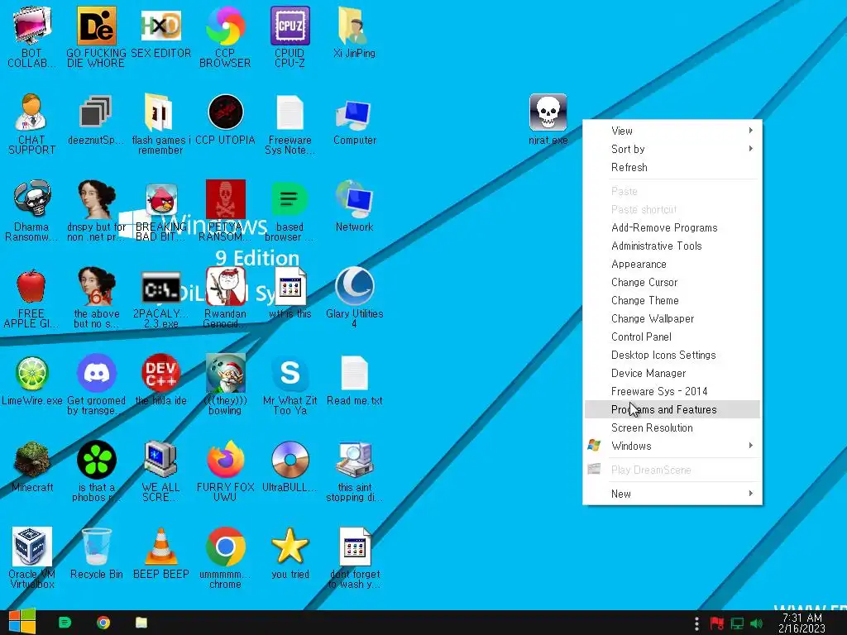Open the volume speaker tray icon
The image size is (847, 635).
click(757, 623)
